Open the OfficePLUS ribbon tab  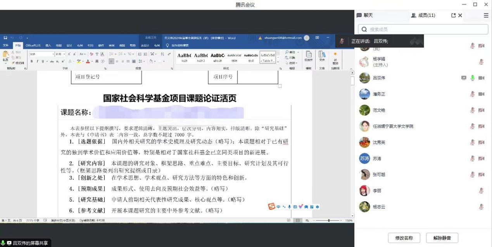click(x=33, y=45)
